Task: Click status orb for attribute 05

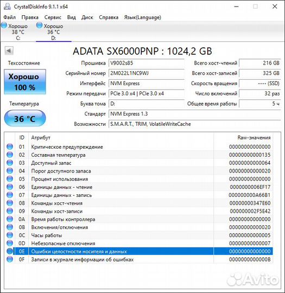Action: [x=10, y=179]
